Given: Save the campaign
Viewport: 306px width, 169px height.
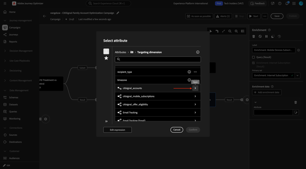Looking at the screenshot, I should [x=277, y=16].
